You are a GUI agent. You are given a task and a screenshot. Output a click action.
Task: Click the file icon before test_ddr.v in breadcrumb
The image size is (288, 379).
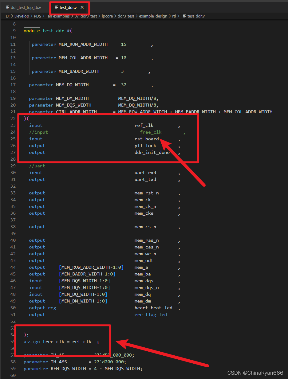184,16
